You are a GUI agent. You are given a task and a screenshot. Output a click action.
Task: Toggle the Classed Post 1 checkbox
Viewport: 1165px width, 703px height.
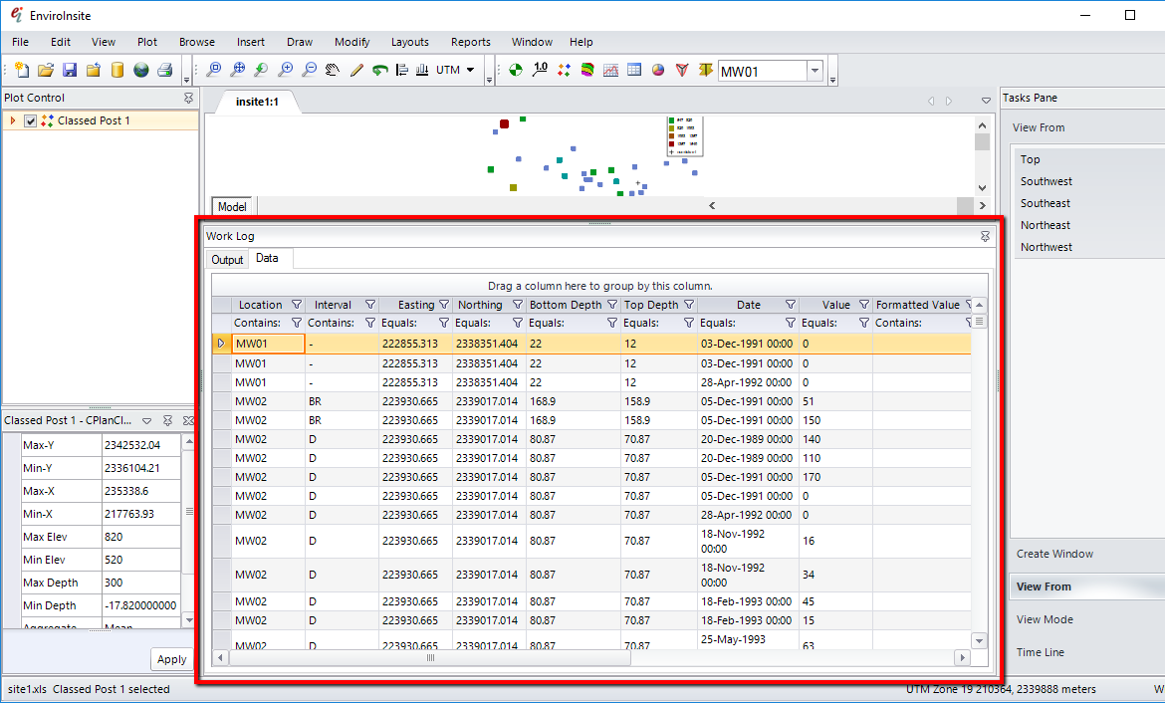(x=31, y=120)
